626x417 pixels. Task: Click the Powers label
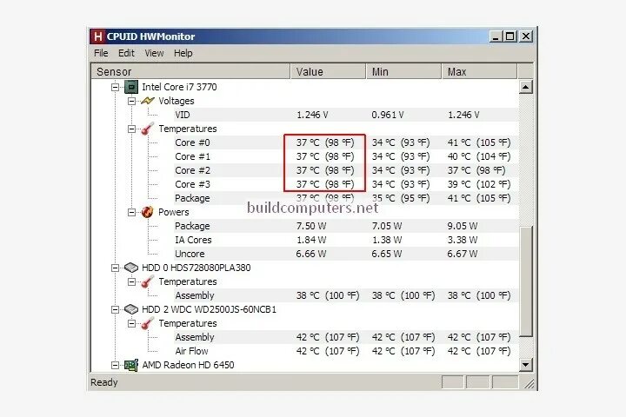point(173,212)
